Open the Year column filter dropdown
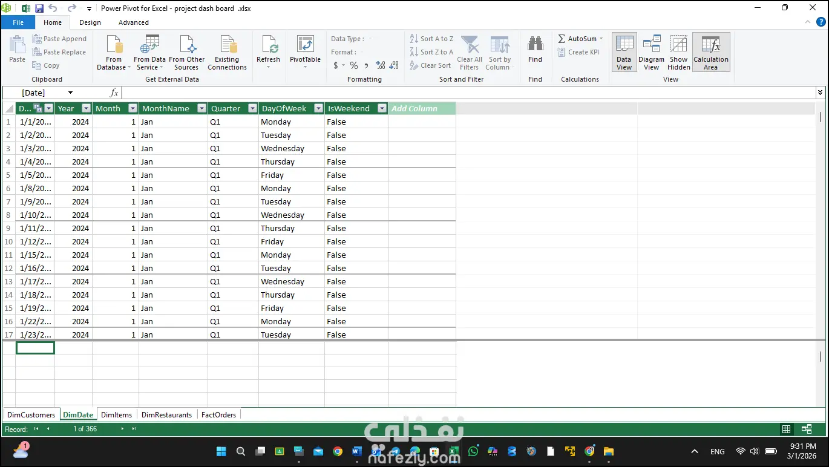 85,108
